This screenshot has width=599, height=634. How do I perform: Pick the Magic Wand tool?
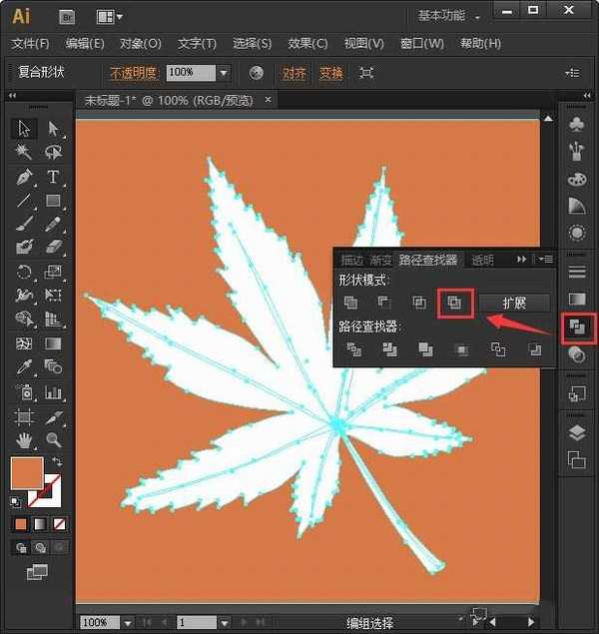(25, 153)
